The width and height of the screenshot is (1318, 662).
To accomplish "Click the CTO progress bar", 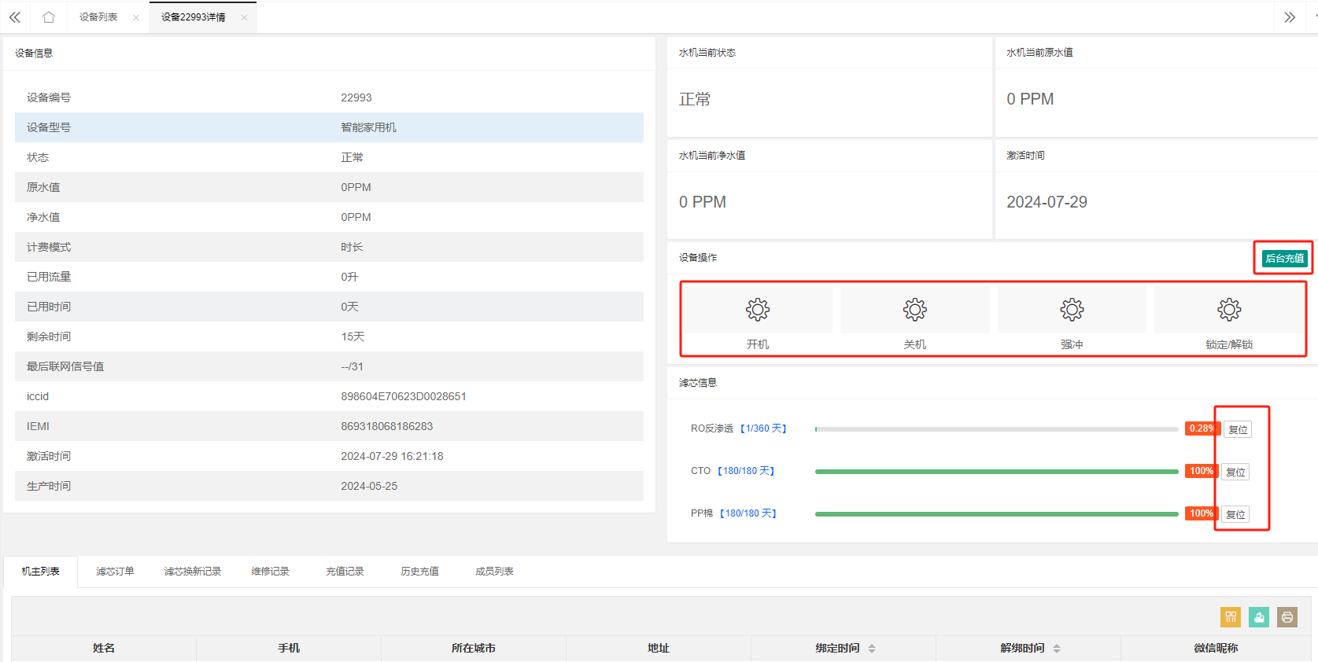I will coord(996,472).
